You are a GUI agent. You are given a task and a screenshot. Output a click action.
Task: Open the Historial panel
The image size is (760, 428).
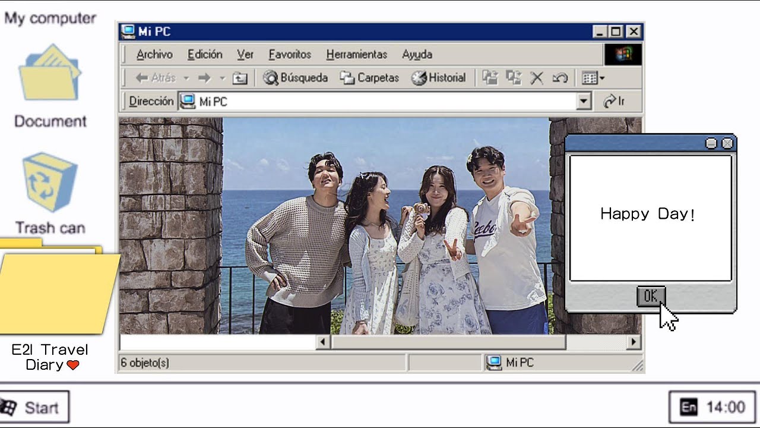(439, 78)
